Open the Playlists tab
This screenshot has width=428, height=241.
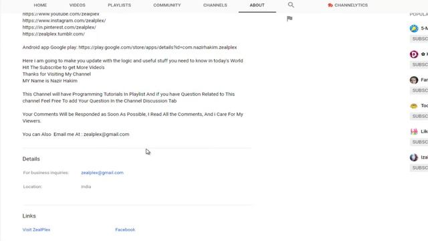tap(119, 5)
